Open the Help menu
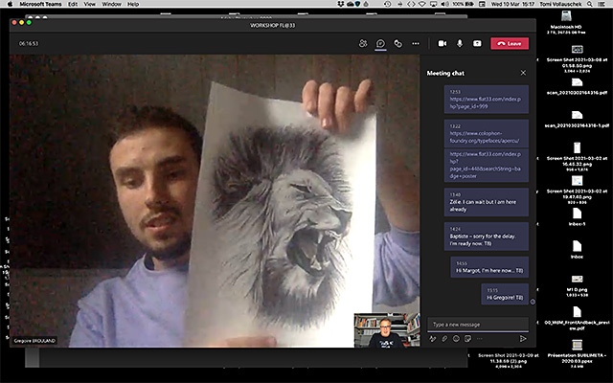613x383 pixels. [x=133, y=4]
